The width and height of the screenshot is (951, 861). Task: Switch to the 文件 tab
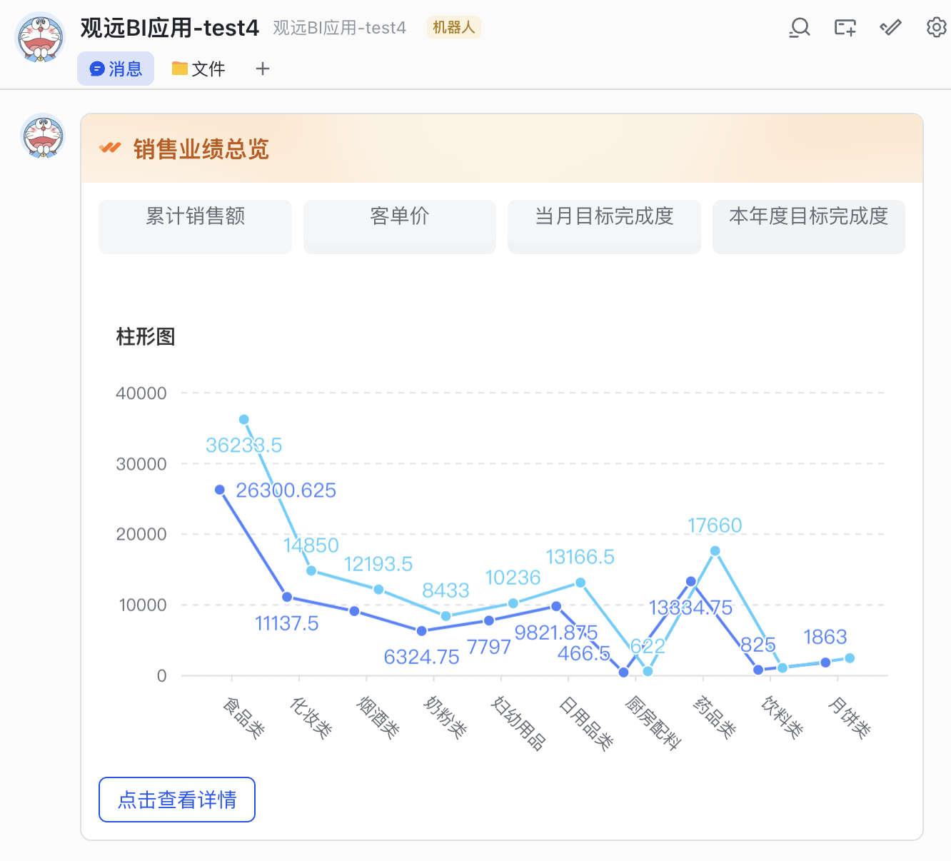(198, 69)
